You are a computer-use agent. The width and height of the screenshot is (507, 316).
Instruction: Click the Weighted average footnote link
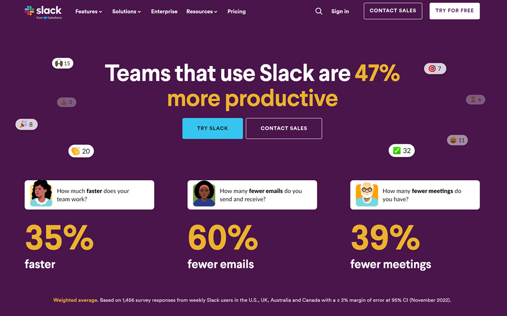[x=75, y=300]
